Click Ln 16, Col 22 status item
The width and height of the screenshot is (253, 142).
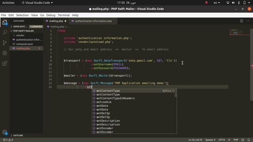click(195, 140)
